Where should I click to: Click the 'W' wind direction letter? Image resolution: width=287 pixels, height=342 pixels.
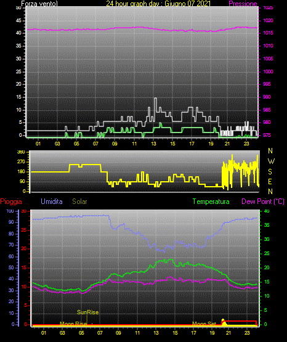pos(271,161)
